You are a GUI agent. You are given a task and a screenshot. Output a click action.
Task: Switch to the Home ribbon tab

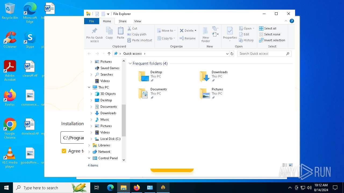tap(107, 21)
